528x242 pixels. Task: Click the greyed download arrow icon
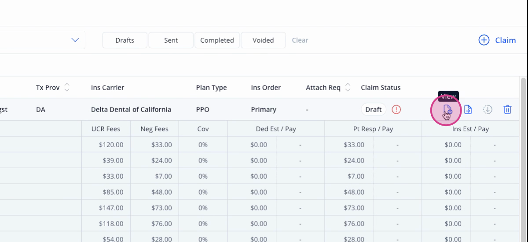(488, 110)
